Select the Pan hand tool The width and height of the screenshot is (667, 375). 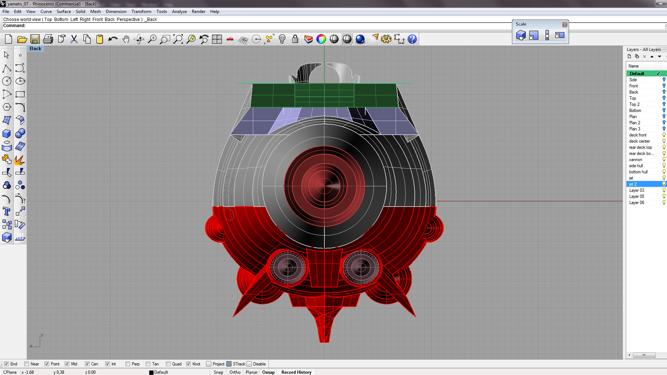(126, 39)
